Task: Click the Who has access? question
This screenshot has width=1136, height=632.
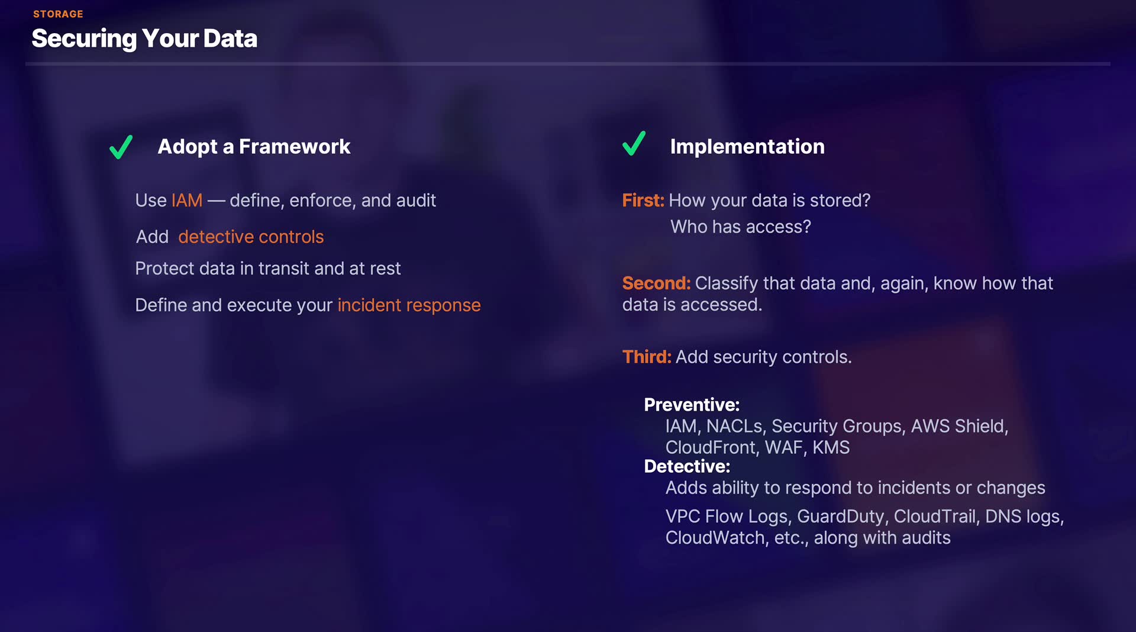Action: (740, 227)
